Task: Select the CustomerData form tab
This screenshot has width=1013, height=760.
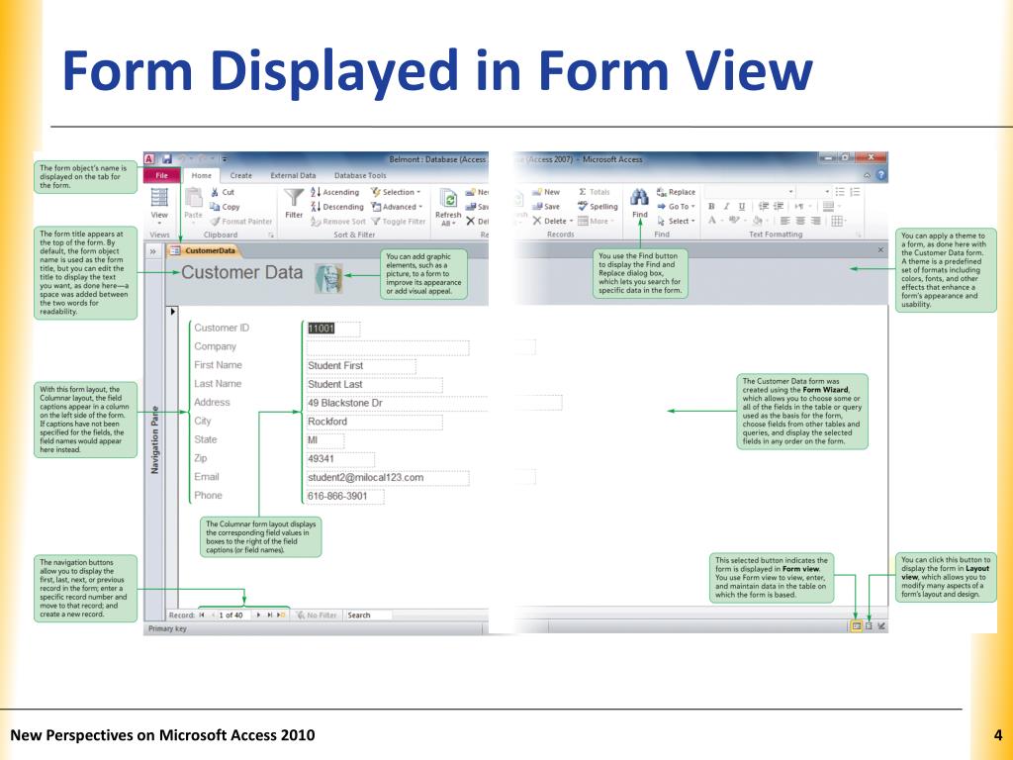Action: click(x=204, y=250)
